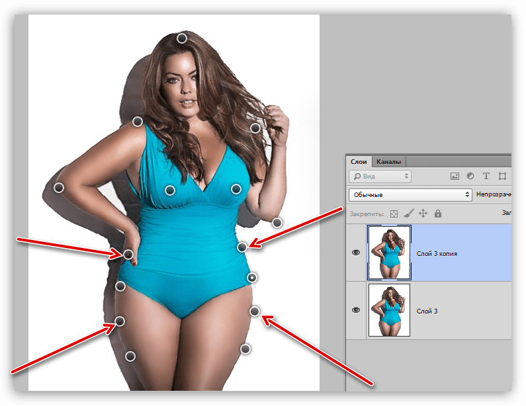This screenshot has height=406, width=526.
Task: Hide the Слой 3 layer
Action: pos(356,310)
